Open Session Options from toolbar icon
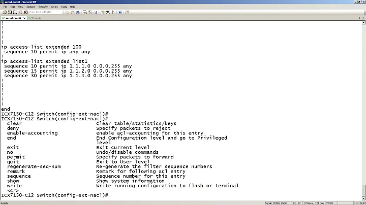The height and width of the screenshot is (205, 366). pyautogui.click(x=102, y=12)
